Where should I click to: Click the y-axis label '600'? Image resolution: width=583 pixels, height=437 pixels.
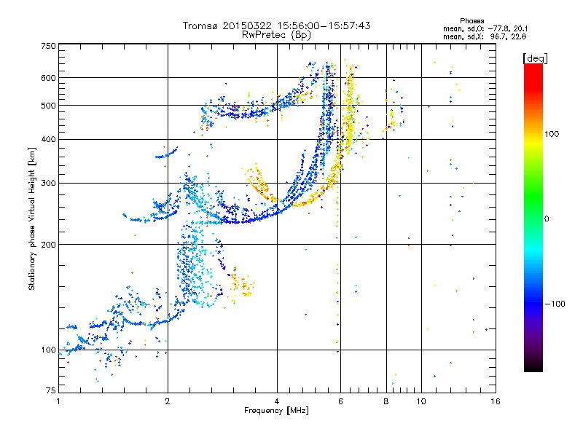[48, 78]
